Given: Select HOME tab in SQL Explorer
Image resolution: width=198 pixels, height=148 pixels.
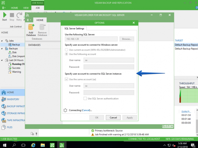Looking at the screenshot, I should tap(40, 20).
